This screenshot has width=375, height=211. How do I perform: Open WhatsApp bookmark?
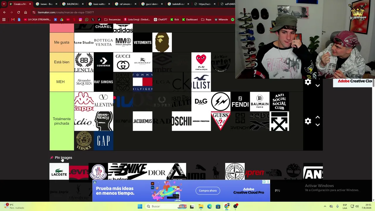click(x=87, y=20)
